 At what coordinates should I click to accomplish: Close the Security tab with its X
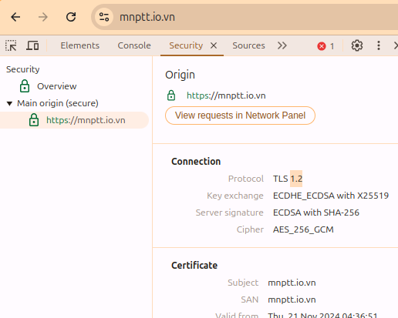click(x=214, y=45)
